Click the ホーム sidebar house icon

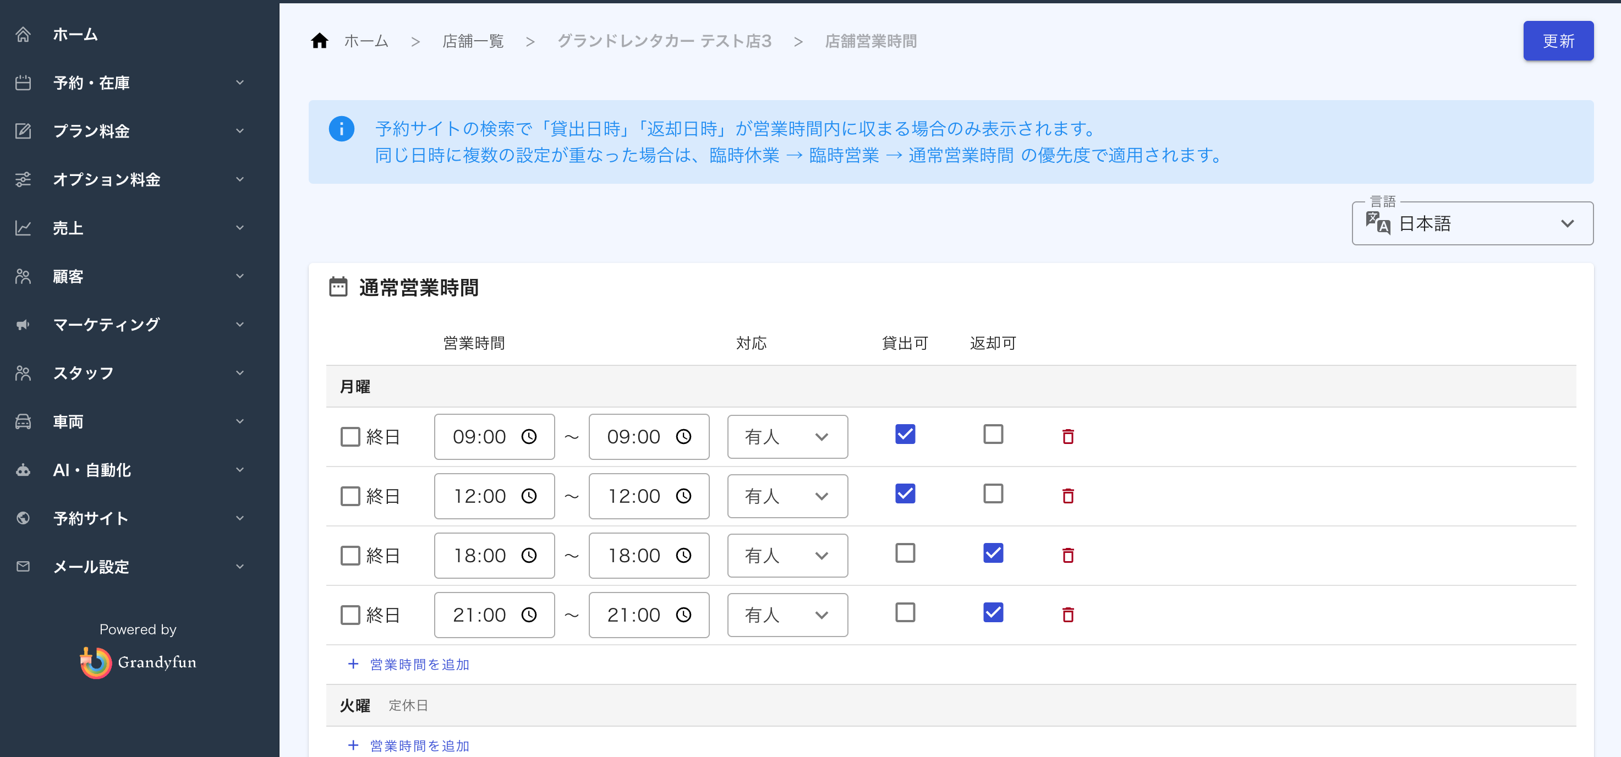(x=23, y=34)
